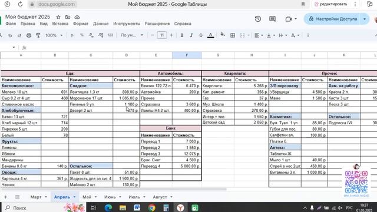Open the comments panel

tap(272, 19)
